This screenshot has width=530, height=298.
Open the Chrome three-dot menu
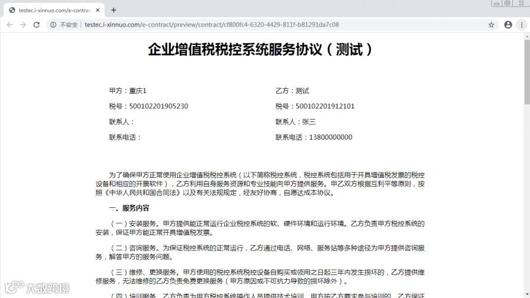click(x=522, y=25)
